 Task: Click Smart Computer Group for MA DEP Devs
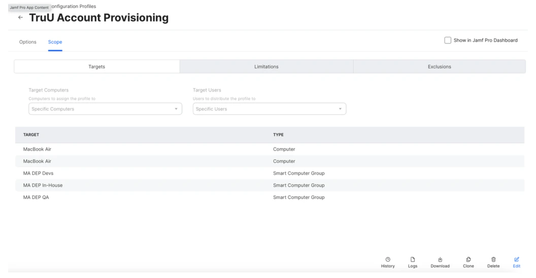(299, 173)
